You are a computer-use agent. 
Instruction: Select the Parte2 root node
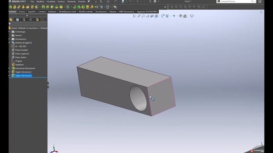click(x=28, y=28)
